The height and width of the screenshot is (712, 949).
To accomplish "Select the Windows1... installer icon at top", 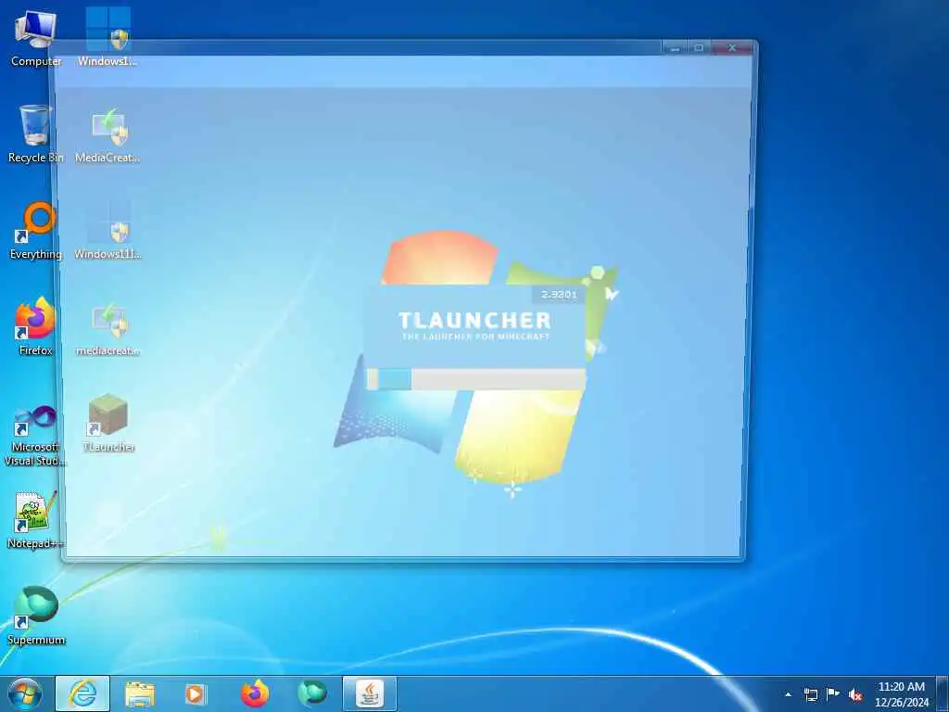I will point(108,37).
